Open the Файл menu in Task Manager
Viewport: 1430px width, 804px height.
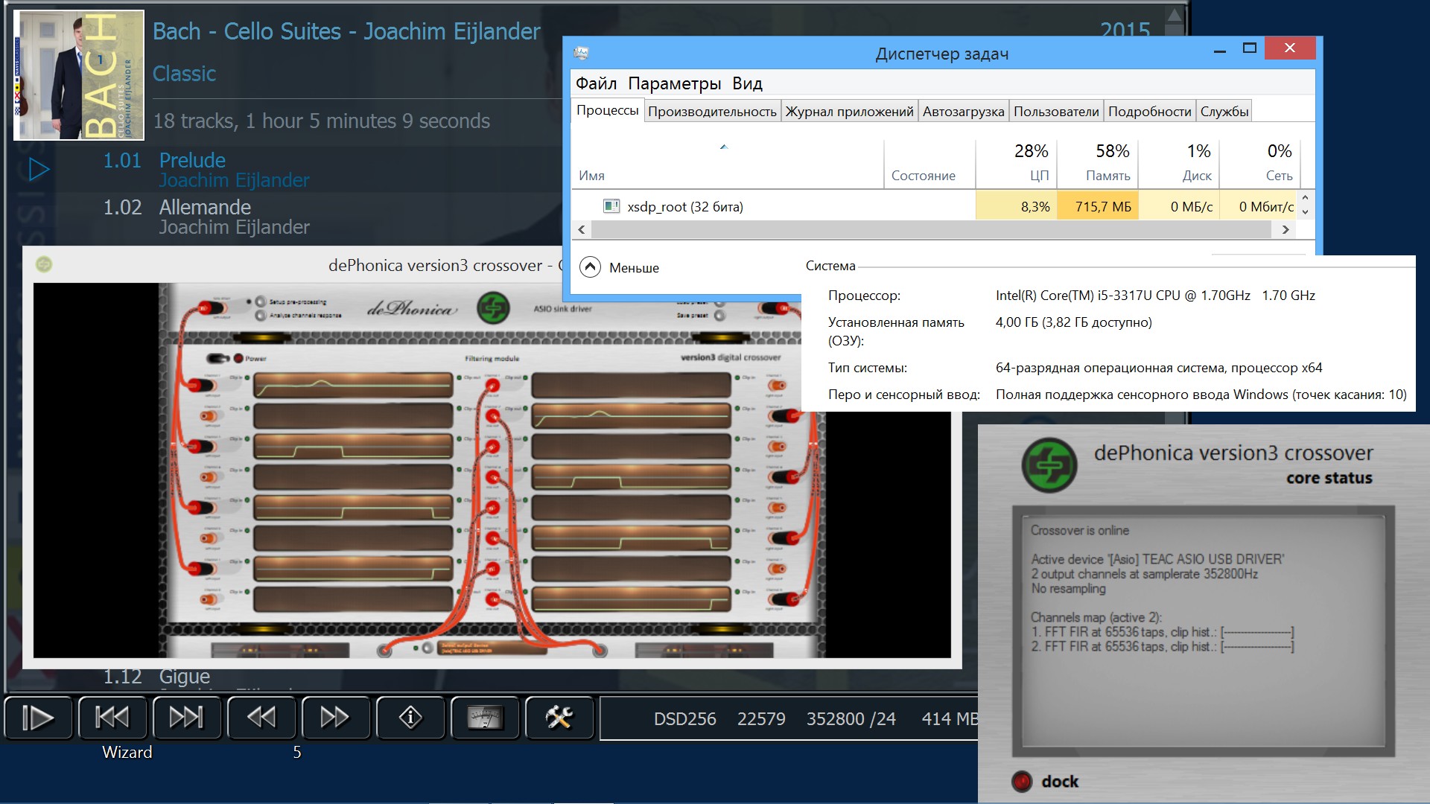596,83
